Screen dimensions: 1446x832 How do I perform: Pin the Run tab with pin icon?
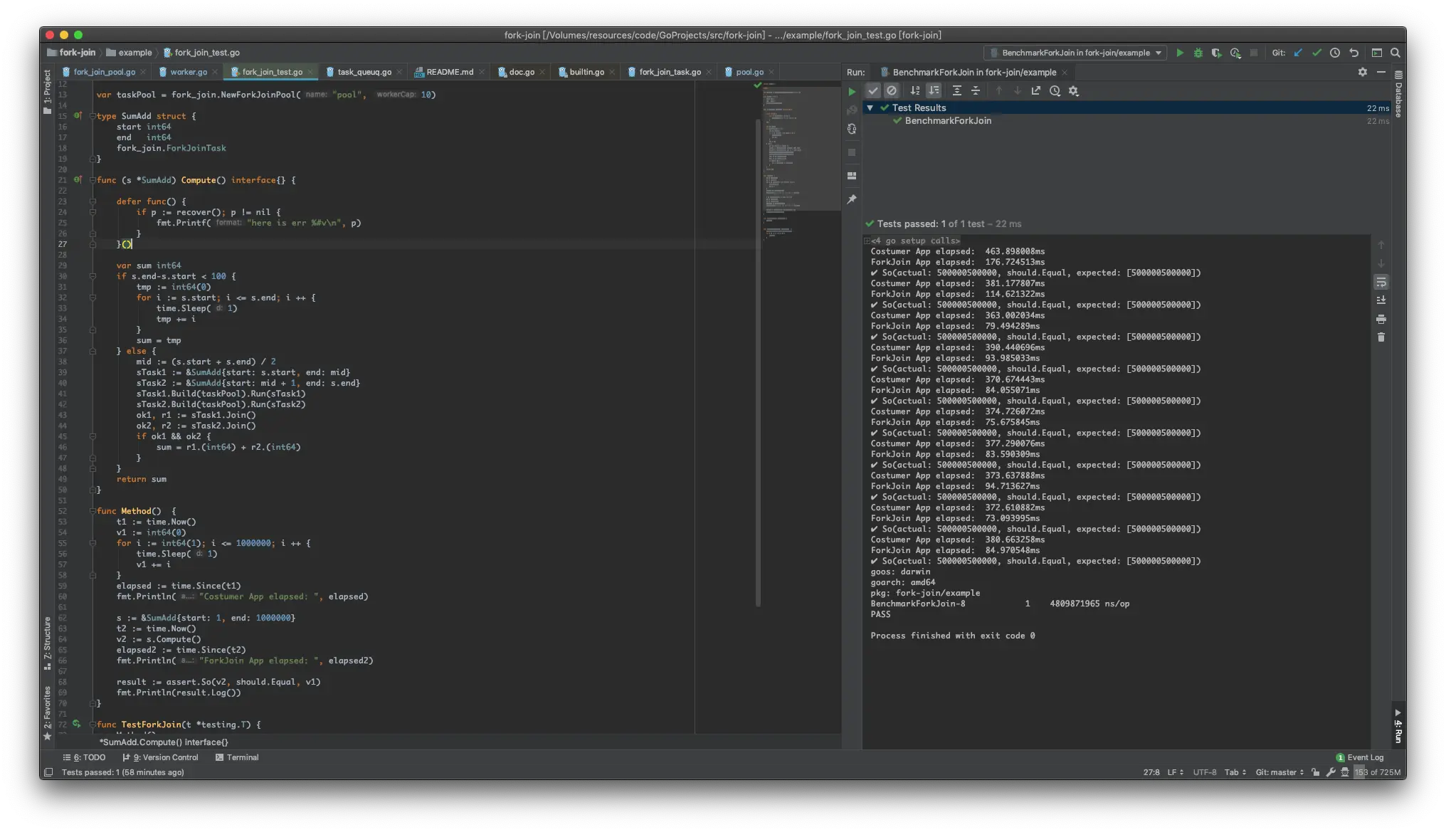[x=852, y=199]
